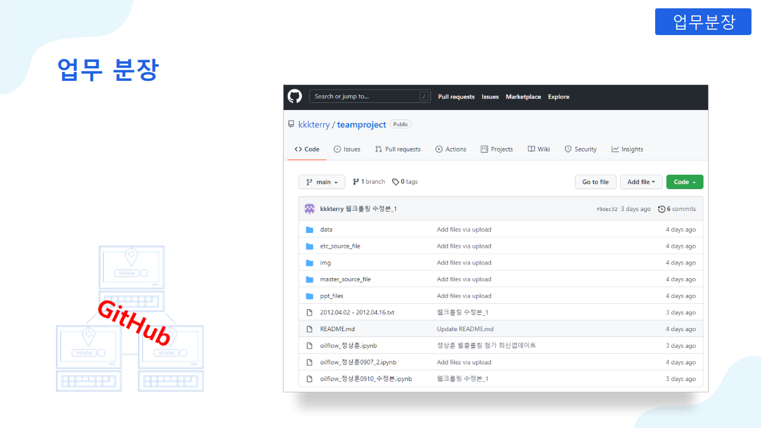
Task: Open the Insights tab
Action: 627,149
